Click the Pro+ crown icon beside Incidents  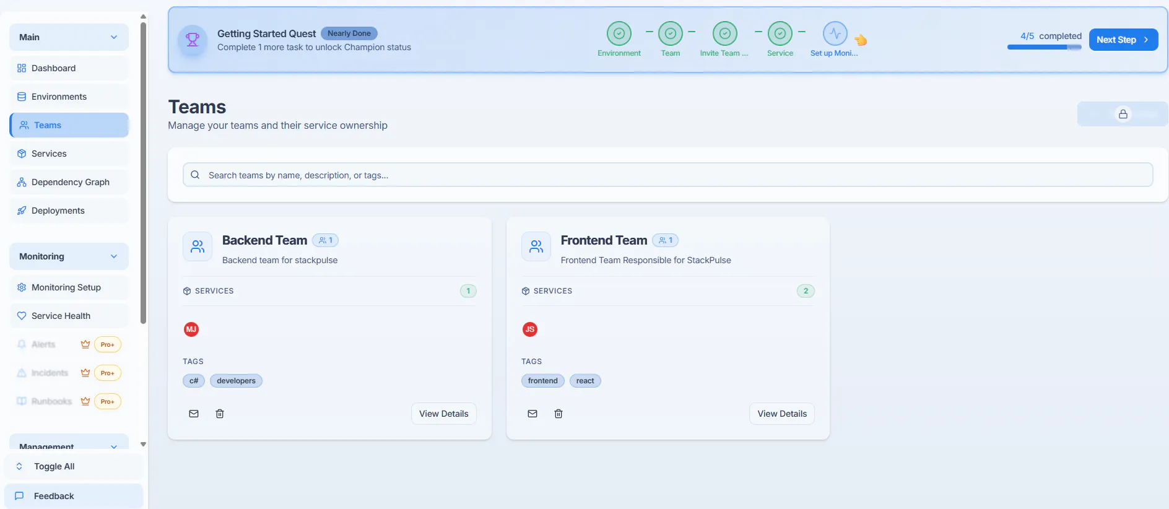85,373
